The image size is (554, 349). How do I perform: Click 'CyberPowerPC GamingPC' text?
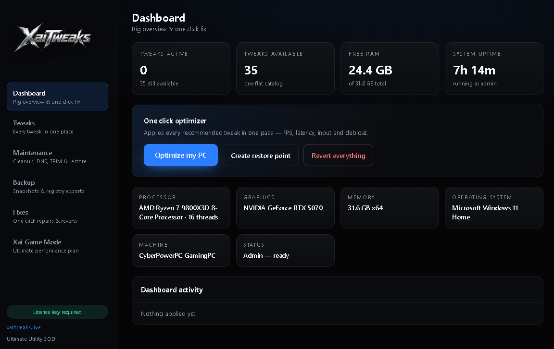[177, 255]
